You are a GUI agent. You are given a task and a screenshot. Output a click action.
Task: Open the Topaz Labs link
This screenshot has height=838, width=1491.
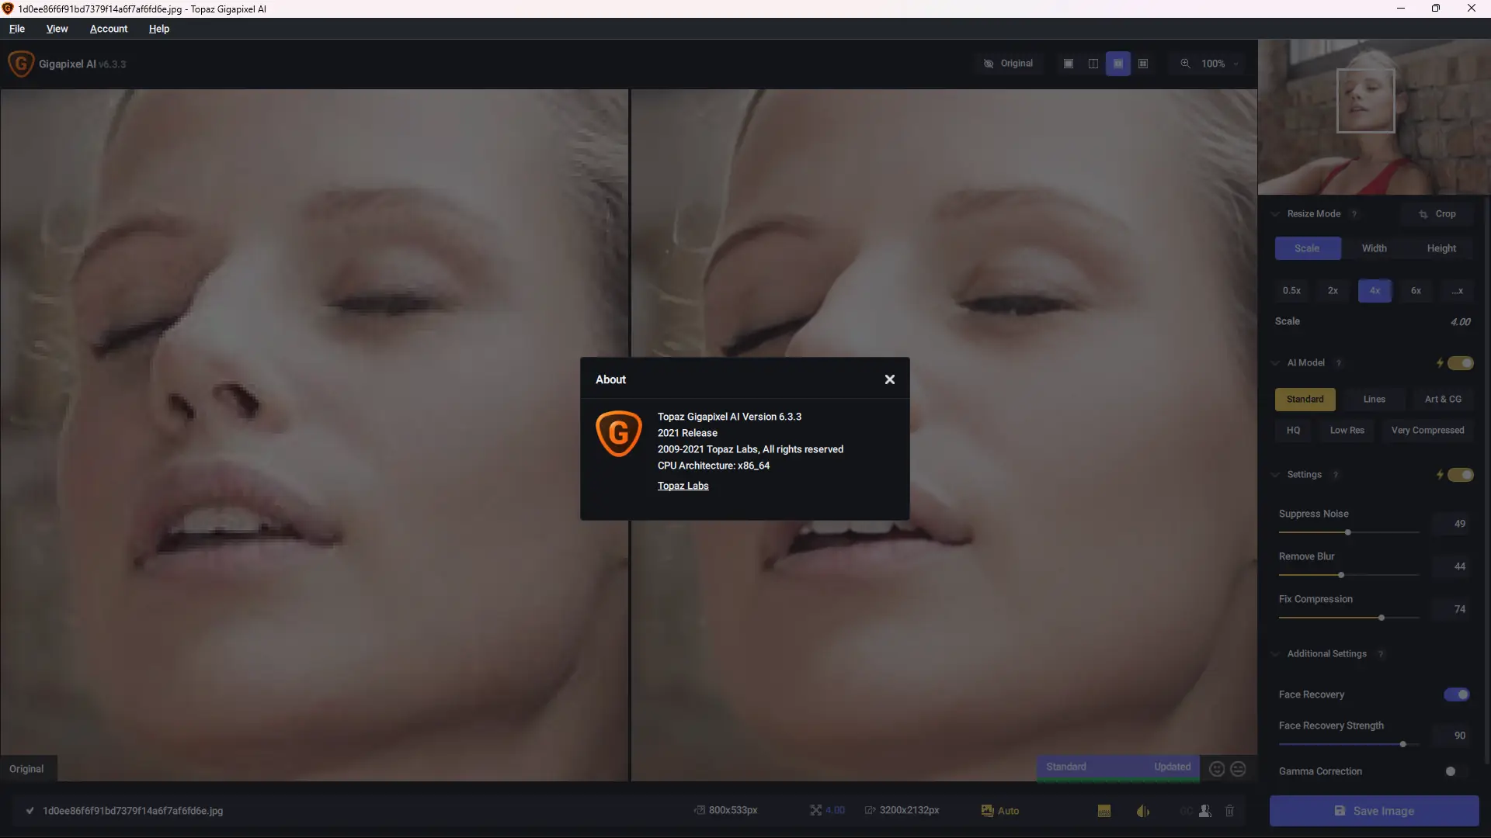point(683,486)
